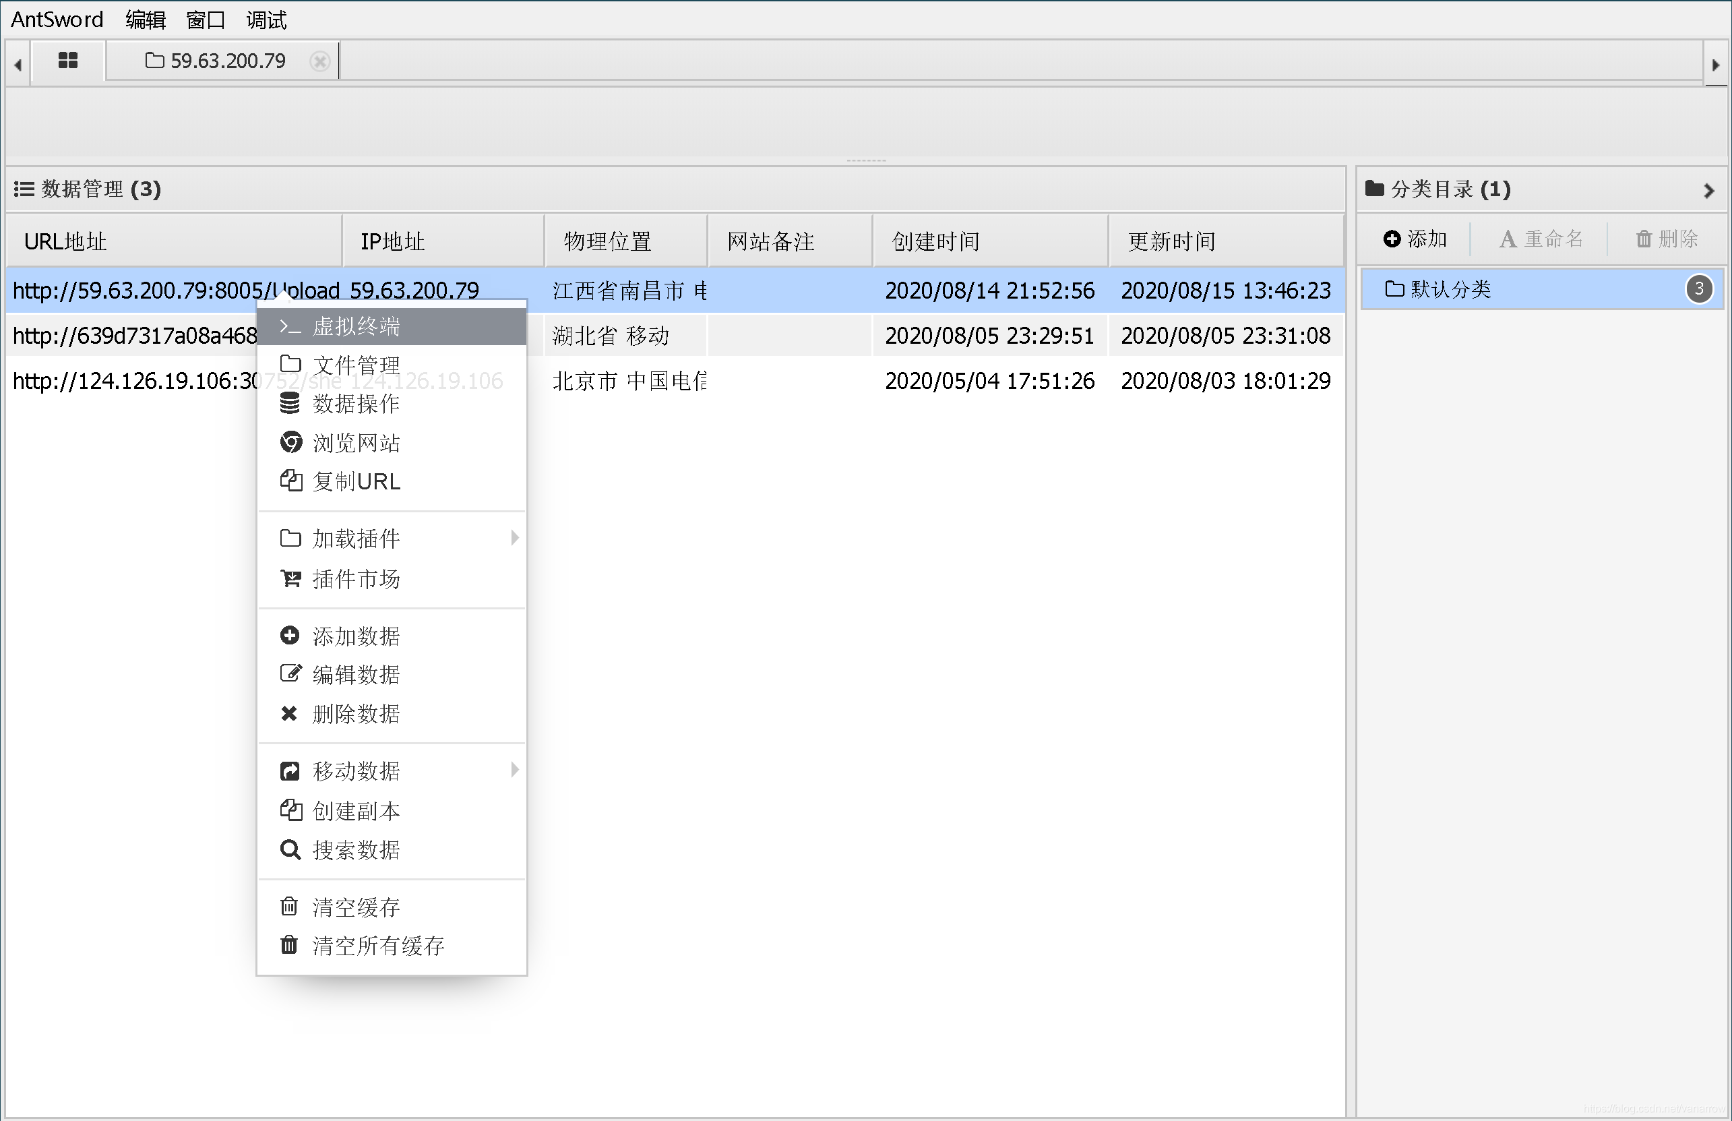Choose 创建副本 from the context menu
Viewport: 1732px width, 1121px height.
[x=392, y=810]
